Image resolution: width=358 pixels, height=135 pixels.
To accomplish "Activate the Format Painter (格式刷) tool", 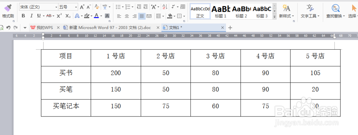I will click(x=8, y=11).
